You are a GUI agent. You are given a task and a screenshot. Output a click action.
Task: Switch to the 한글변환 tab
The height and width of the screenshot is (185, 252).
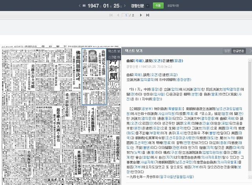[x=239, y=51]
